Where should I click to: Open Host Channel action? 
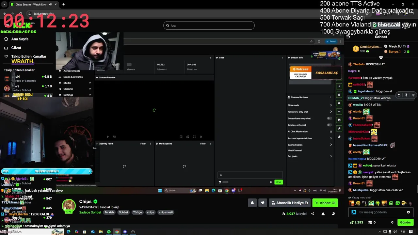click(x=295, y=150)
